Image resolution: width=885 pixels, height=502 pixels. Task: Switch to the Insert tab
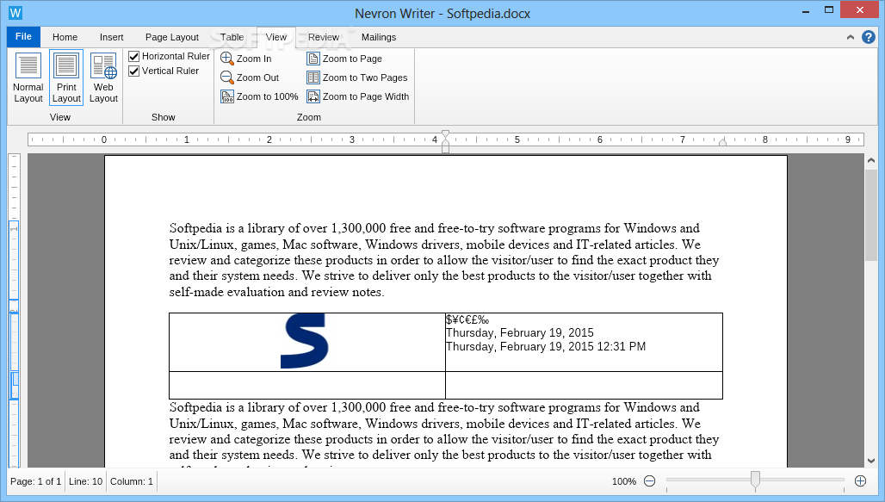pyautogui.click(x=111, y=37)
